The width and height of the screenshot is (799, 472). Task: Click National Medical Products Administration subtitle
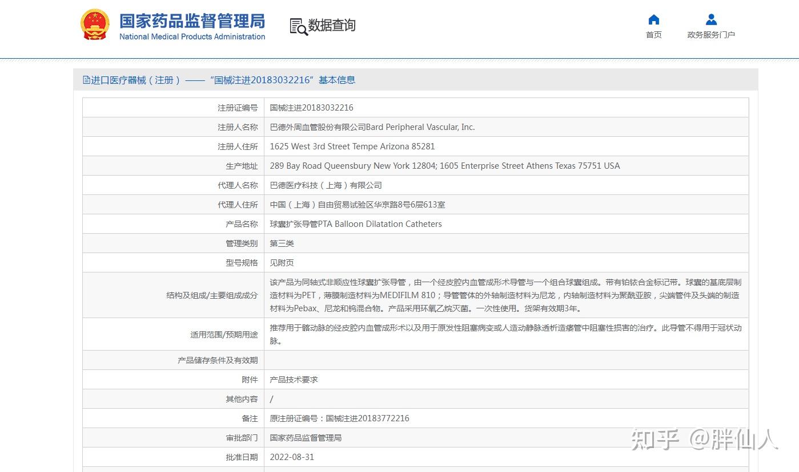coord(192,36)
